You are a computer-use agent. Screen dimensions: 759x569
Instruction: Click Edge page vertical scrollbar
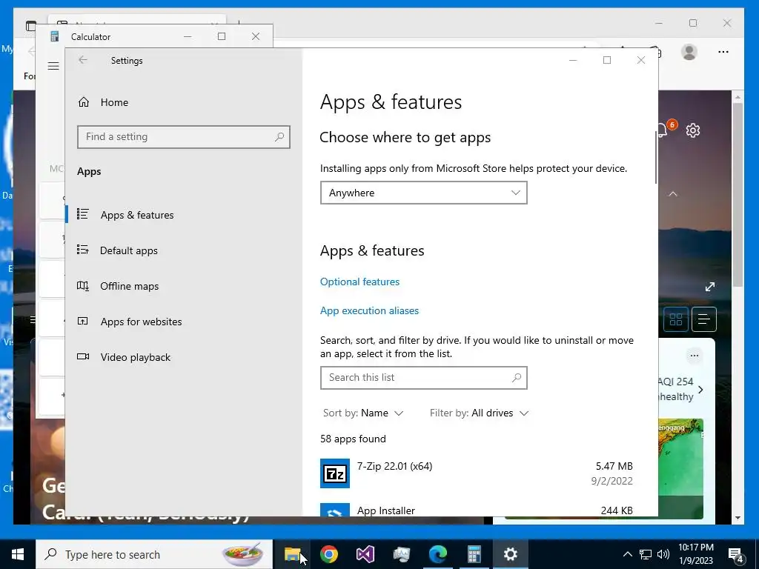pos(738,193)
